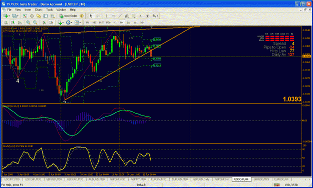This screenshot has height=188, width=313.
Task: Open the Window menu
Action: (61, 9)
